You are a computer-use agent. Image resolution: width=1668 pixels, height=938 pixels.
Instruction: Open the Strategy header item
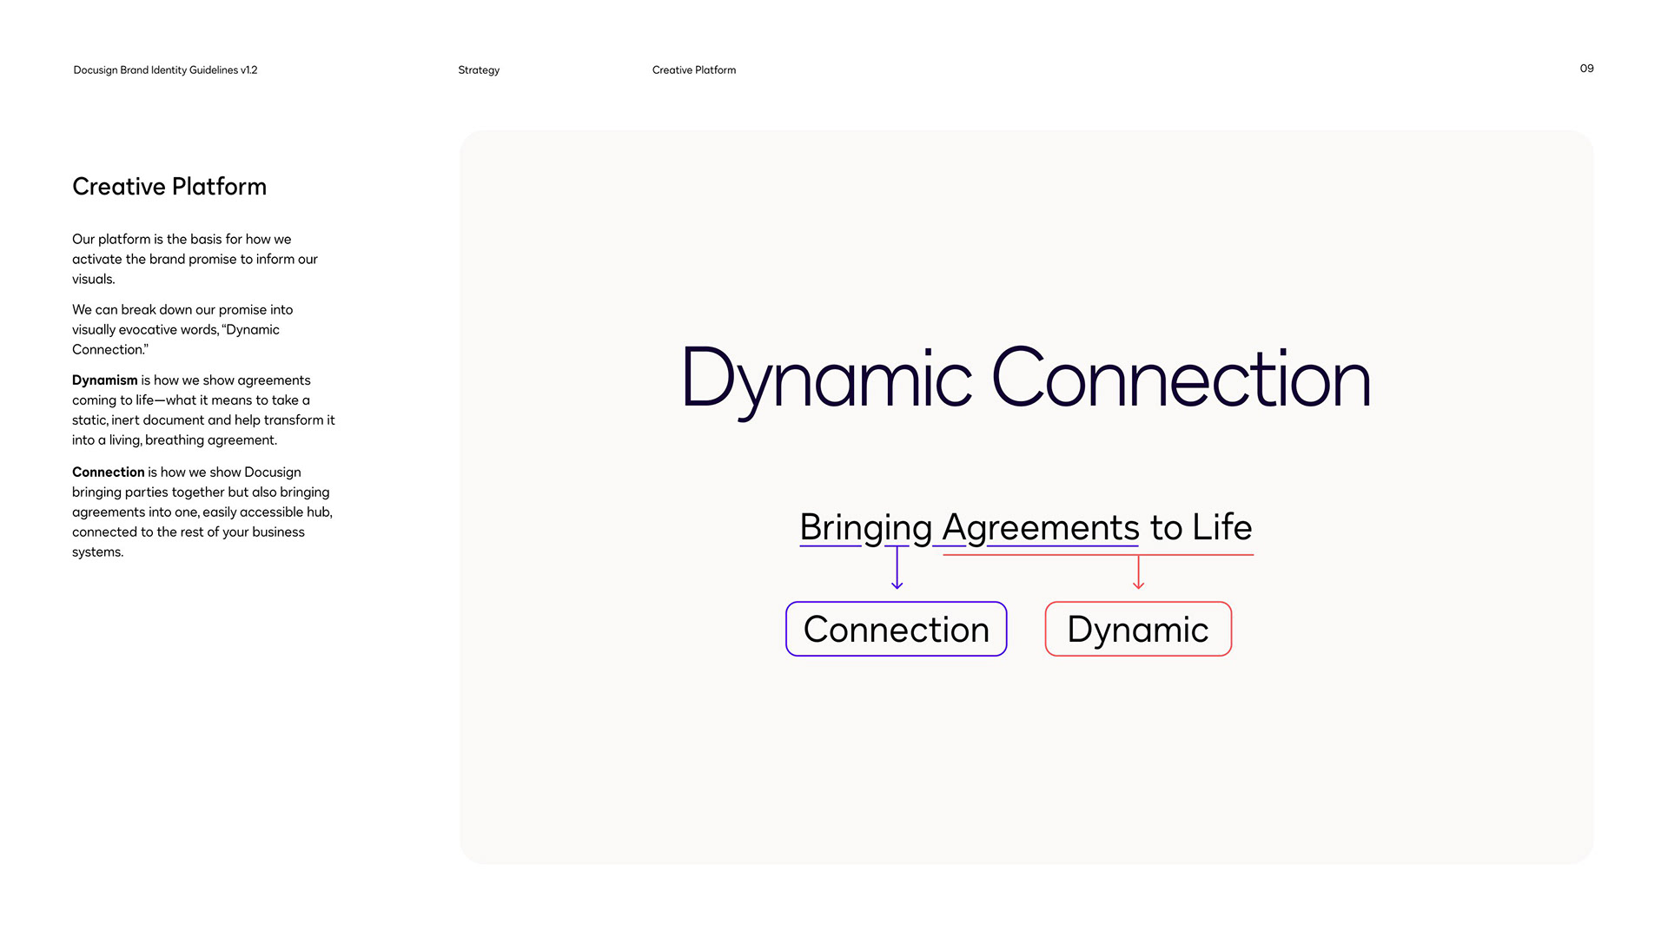(479, 69)
